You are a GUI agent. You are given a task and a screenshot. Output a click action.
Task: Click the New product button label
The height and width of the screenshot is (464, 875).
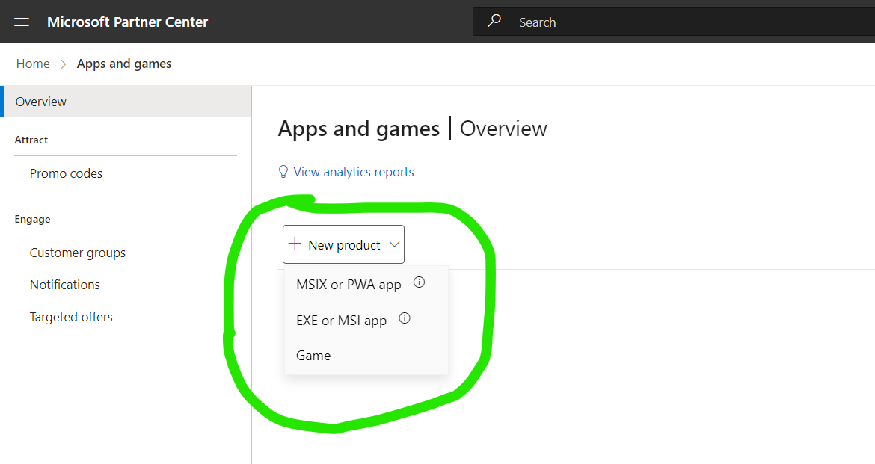pos(344,245)
